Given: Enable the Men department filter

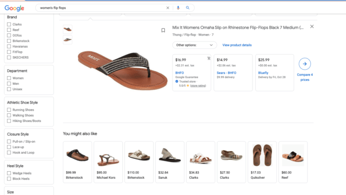Looking at the screenshot, I should coord(9,84).
